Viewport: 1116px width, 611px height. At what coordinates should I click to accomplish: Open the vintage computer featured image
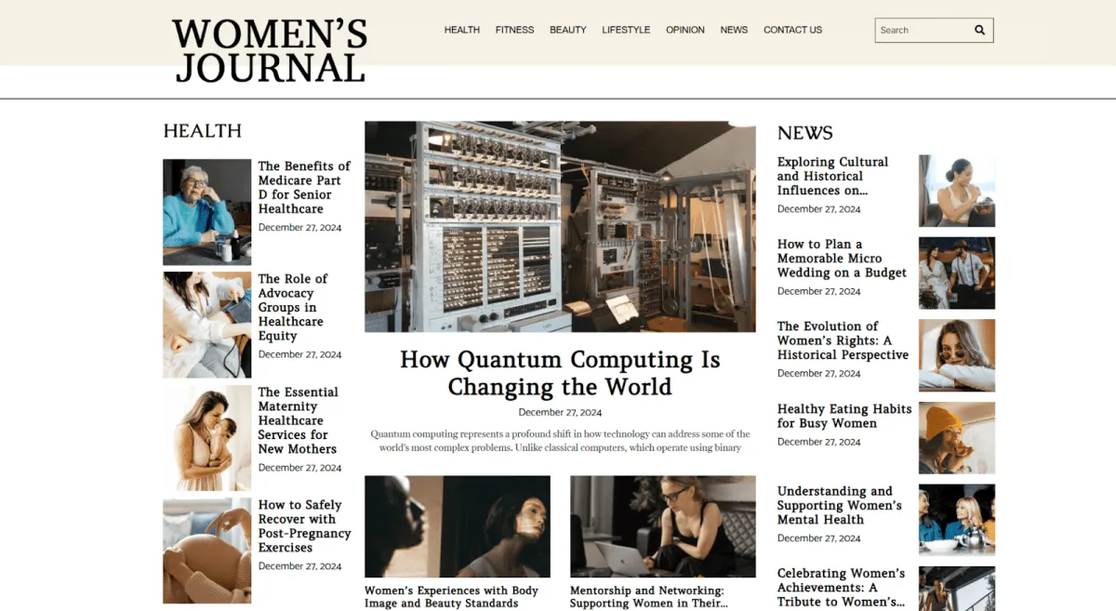pos(560,226)
